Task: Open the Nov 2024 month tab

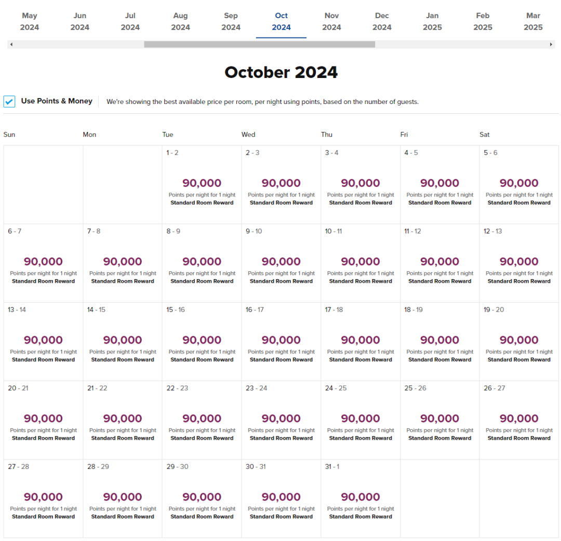Action: pyautogui.click(x=331, y=22)
